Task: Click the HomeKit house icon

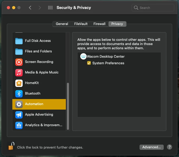Action: point(19,83)
